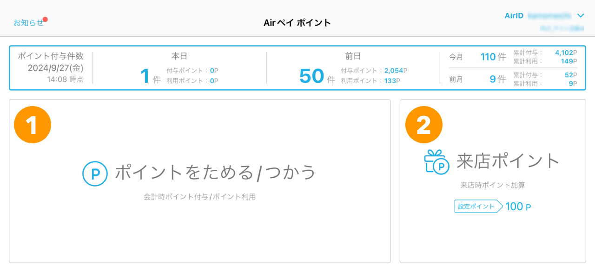Viewport: 595px width, 267px height.
Task: Click 前日 付与ポイント value 2,054P
Action: pos(396,71)
